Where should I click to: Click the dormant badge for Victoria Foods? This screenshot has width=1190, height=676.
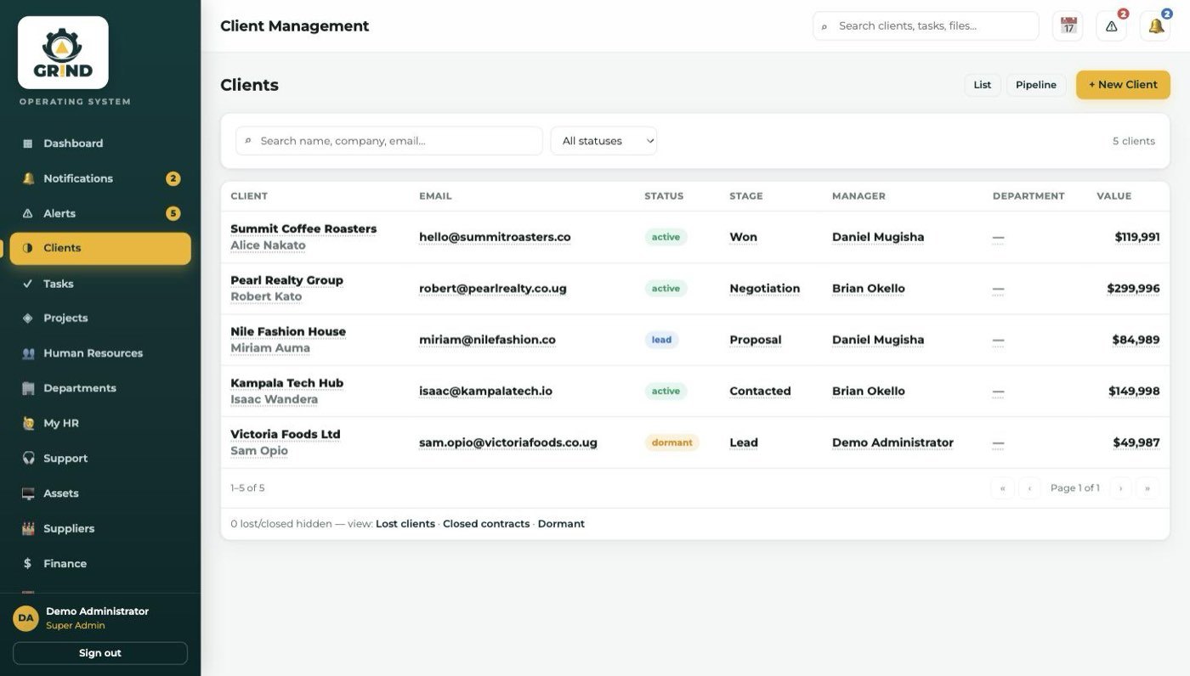(671, 442)
